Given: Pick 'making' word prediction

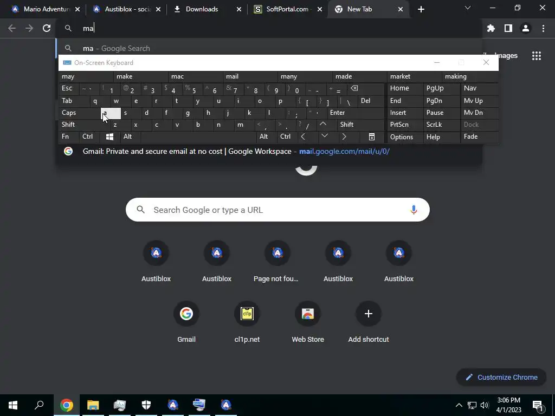Looking at the screenshot, I should pos(470,76).
